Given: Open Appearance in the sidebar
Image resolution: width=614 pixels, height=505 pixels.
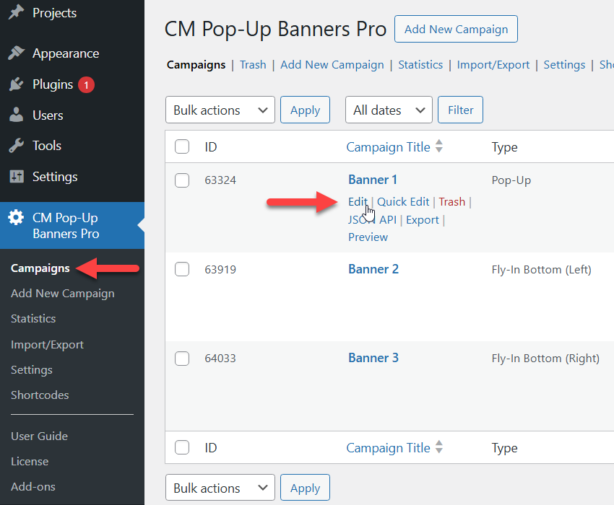Looking at the screenshot, I should point(66,53).
